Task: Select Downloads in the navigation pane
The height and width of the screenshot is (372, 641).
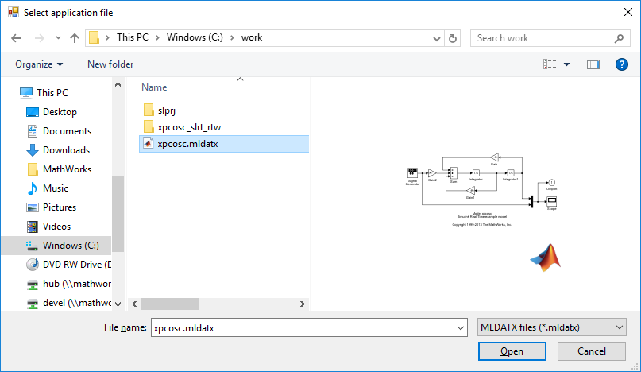Action: pyautogui.click(x=66, y=150)
